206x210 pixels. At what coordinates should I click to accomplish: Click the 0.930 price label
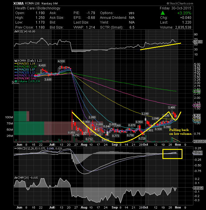pos(158,129)
